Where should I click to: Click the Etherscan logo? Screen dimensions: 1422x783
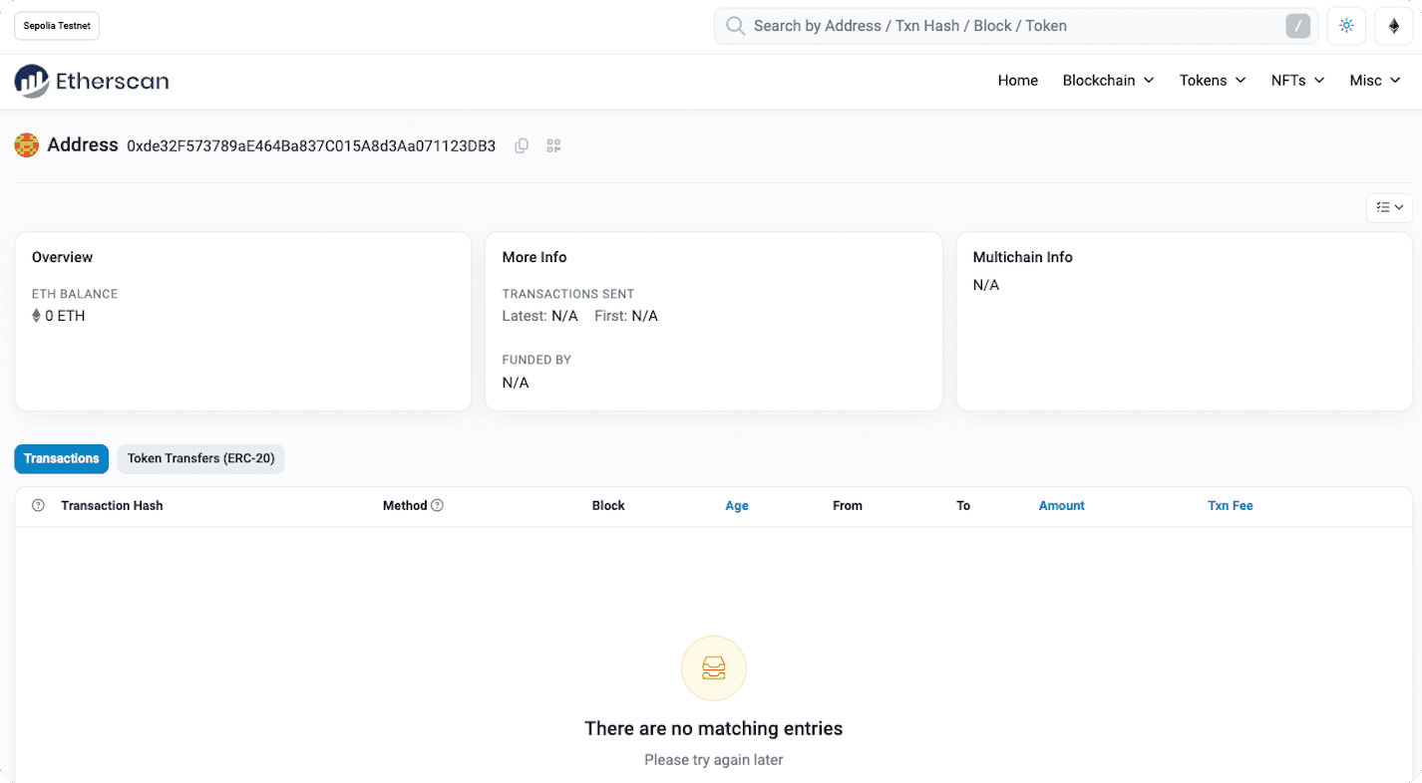click(91, 81)
